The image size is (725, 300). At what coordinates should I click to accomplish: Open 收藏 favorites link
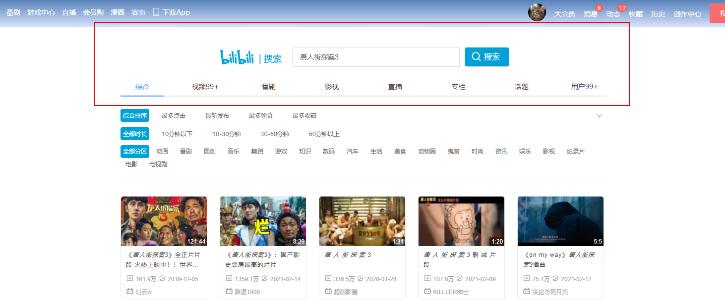[x=636, y=14]
